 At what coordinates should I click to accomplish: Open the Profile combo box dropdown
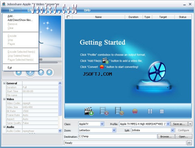point(168,124)
